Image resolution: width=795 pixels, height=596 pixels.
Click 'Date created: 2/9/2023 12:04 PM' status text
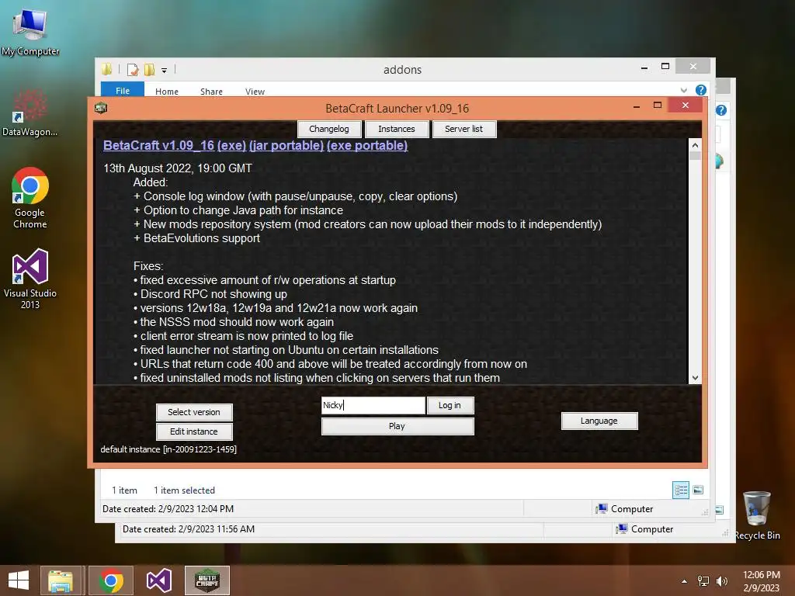[168, 509]
